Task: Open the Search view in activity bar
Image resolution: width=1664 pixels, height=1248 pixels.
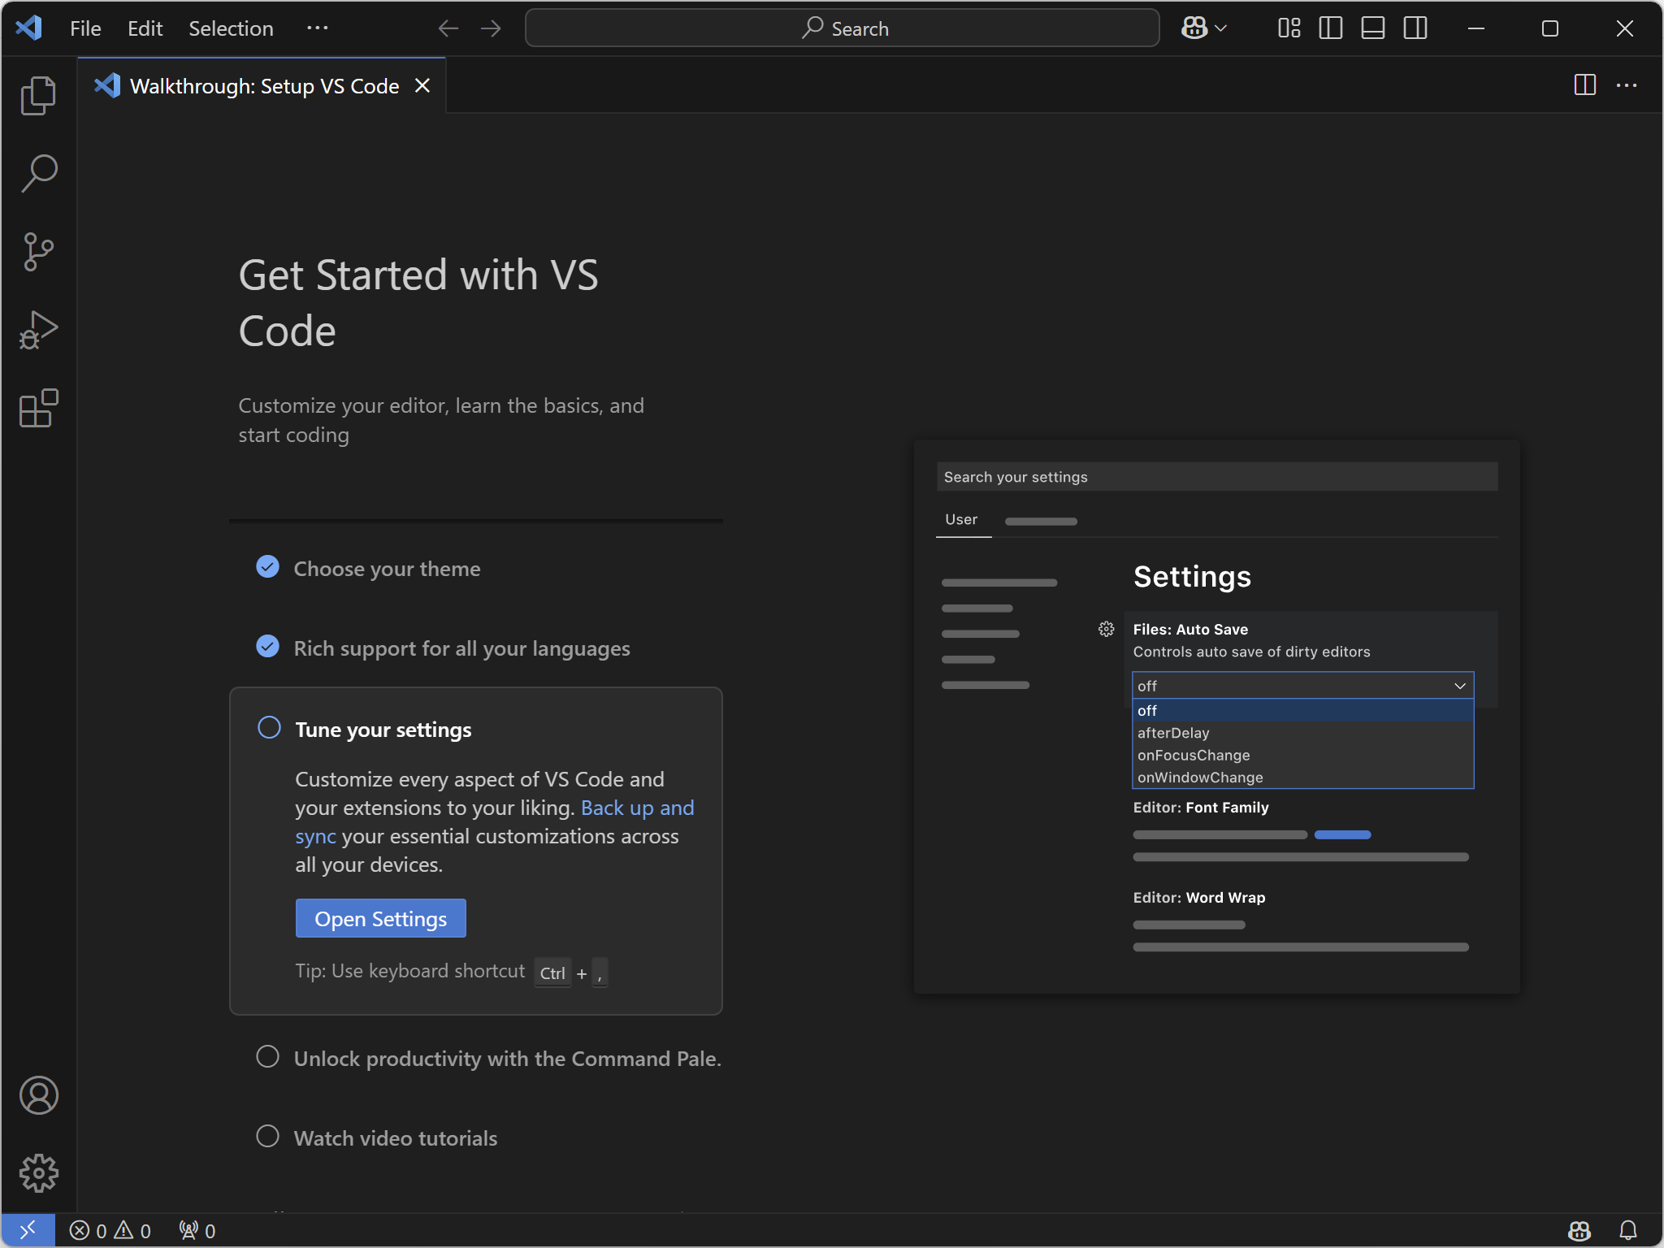Action: point(38,174)
